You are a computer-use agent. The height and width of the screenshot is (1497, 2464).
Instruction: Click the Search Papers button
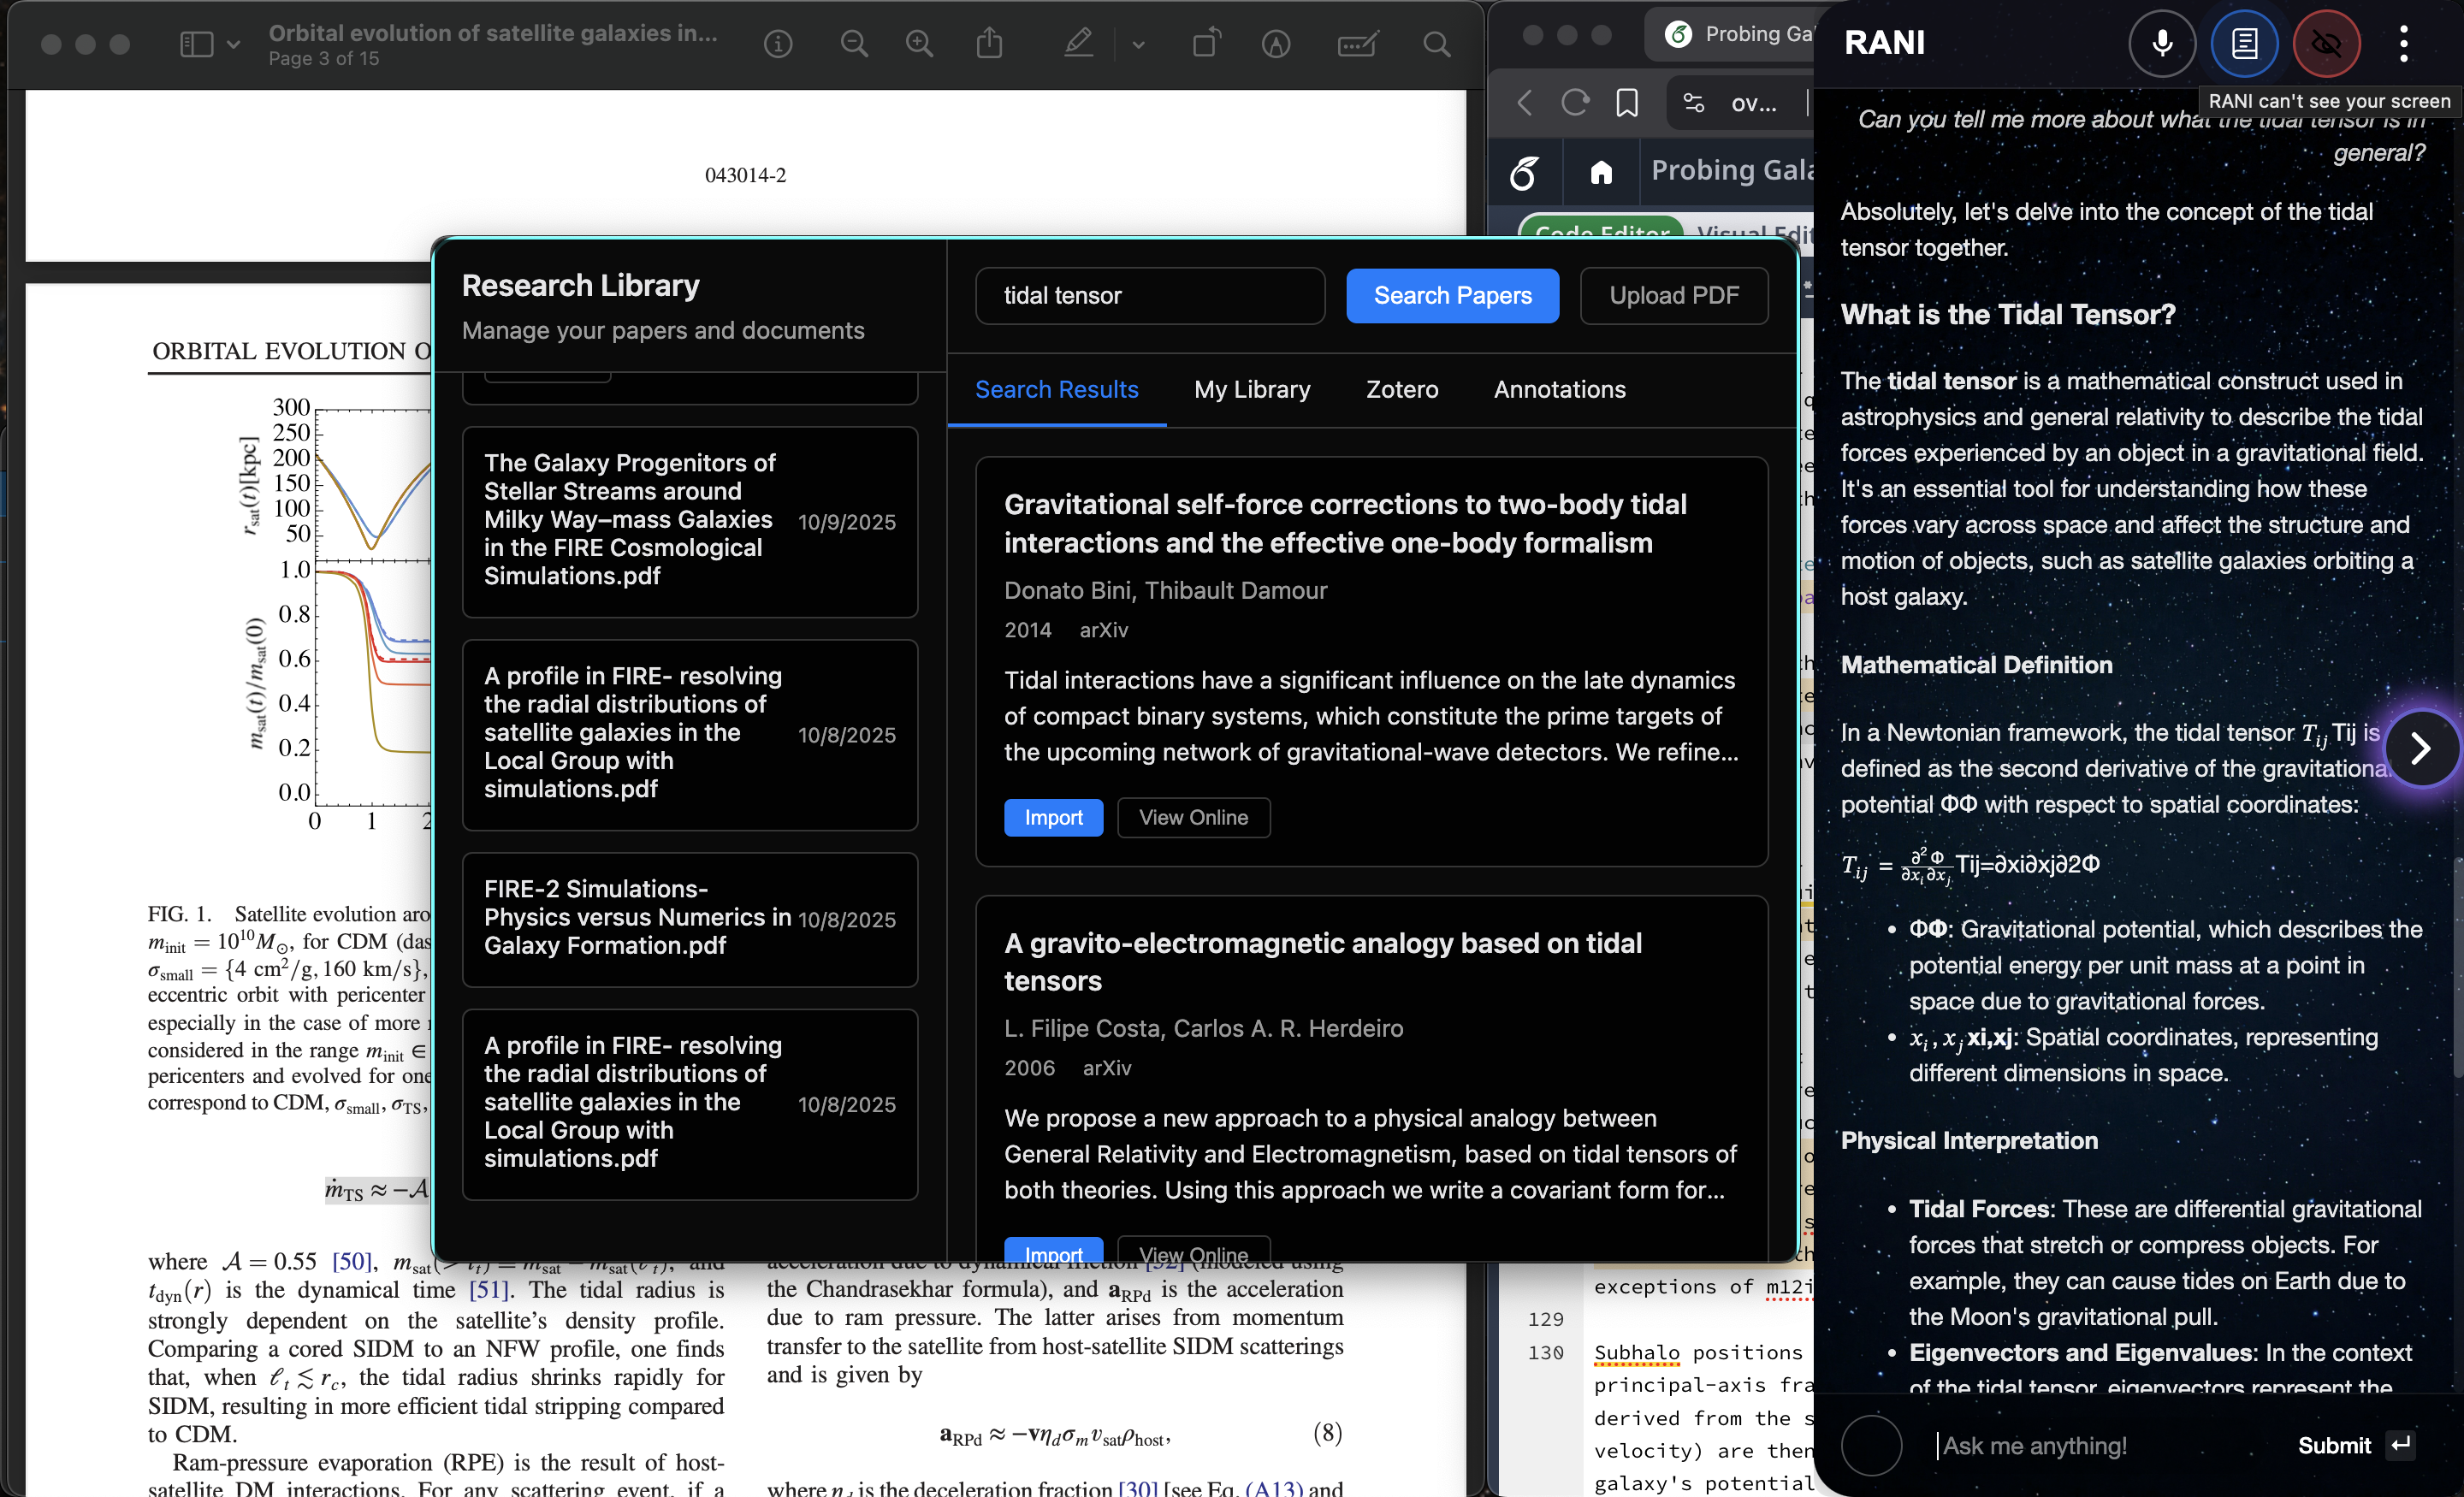pos(1451,295)
